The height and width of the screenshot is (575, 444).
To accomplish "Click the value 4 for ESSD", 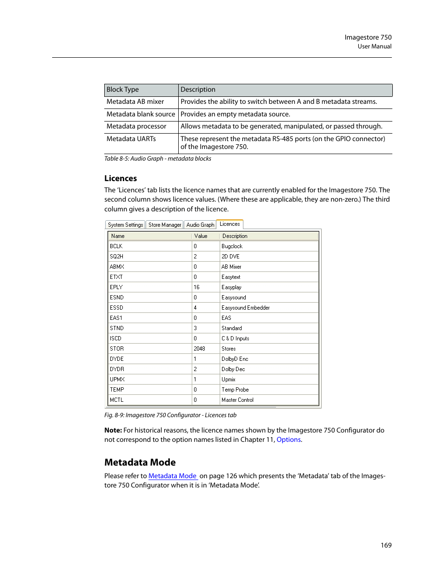I will click(195, 308).
